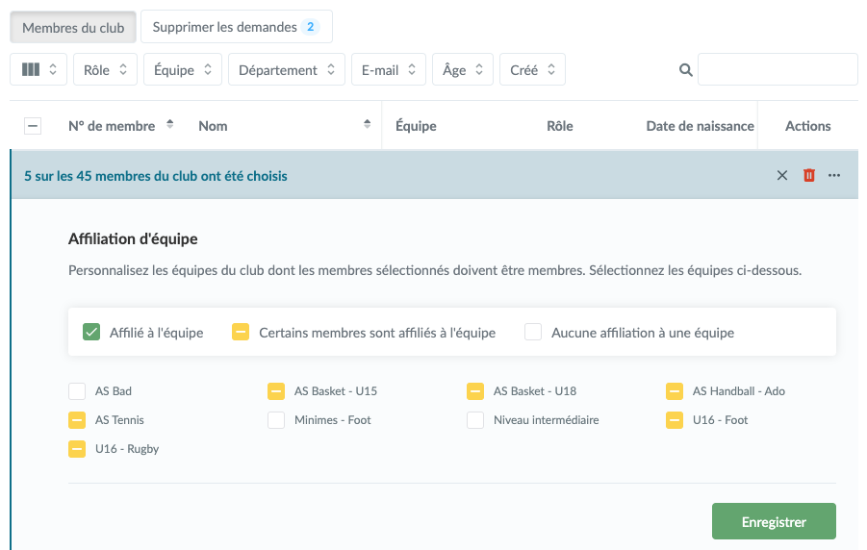Switch to Membres du club tab
Screen dimensions: 867x550
pos(73,28)
